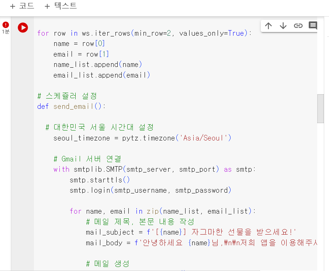Click the vertical scrollbar thumb
Image resolution: width=329 pixels, height=271 pixels.
click(321, 108)
